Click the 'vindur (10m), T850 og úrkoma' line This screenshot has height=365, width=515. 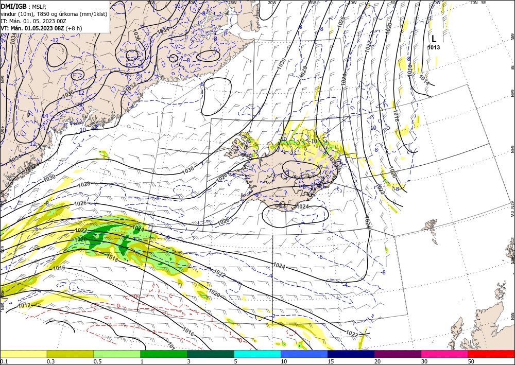pyautogui.click(x=54, y=14)
